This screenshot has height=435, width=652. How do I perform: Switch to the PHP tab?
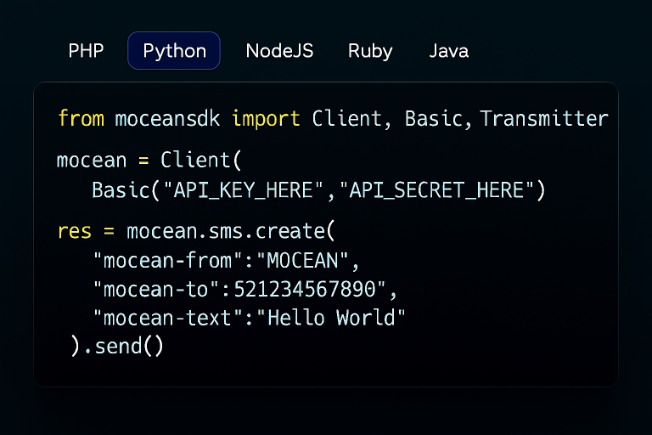[x=86, y=51]
